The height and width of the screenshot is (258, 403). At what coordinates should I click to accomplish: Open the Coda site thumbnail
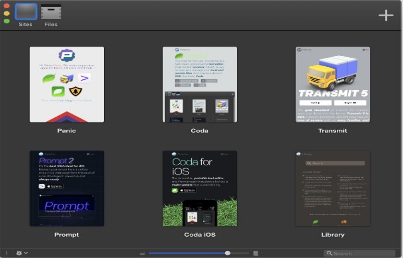tap(200, 84)
